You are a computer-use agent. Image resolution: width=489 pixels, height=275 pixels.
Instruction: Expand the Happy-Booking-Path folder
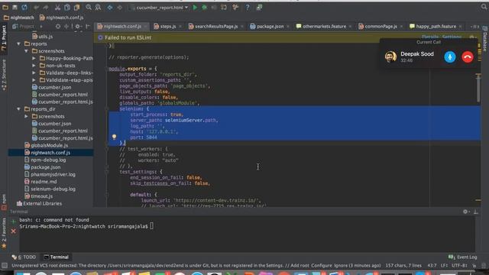point(34,58)
